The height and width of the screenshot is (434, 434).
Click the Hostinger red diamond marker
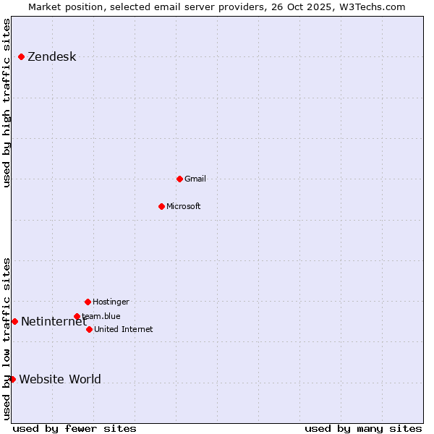pyautogui.click(x=88, y=302)
